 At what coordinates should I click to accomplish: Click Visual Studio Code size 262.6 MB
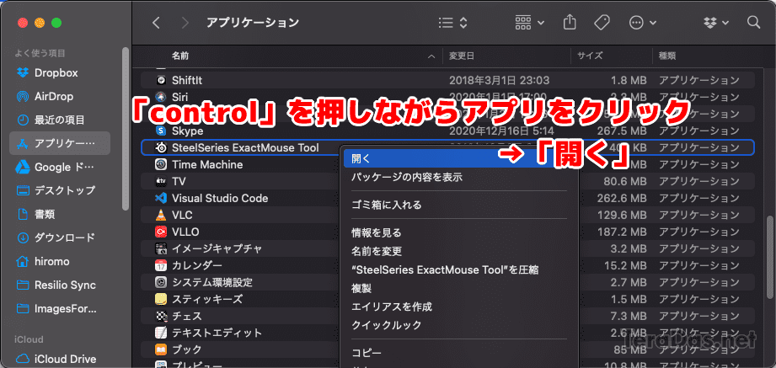(622, 199)
